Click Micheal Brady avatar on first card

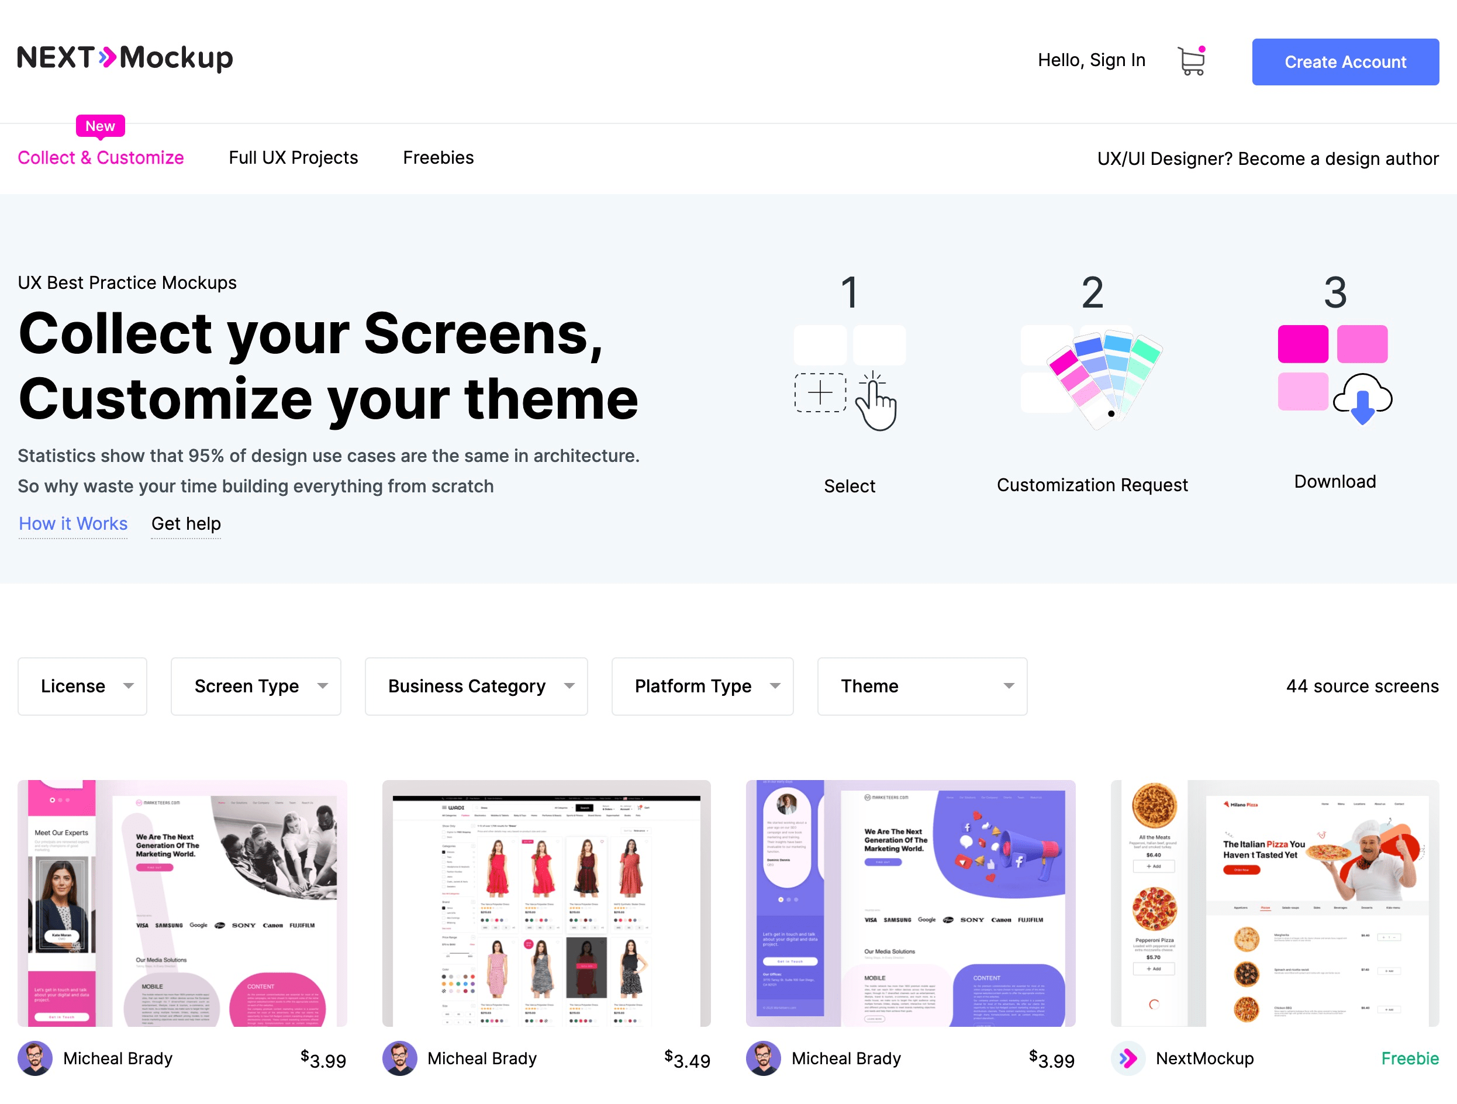[36, 1059]
